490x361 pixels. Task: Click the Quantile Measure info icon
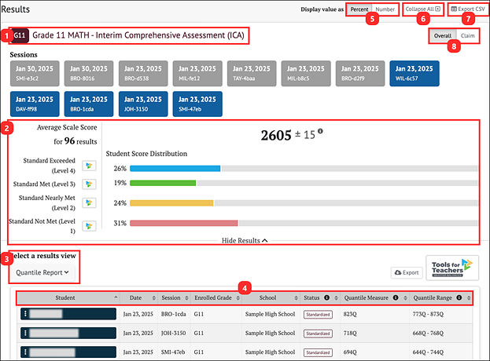[x=396, y=298]
